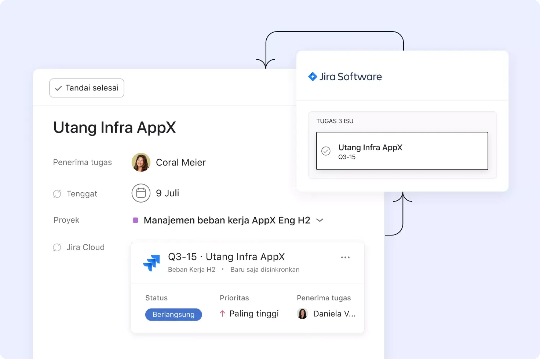Open the Penerima tugas field menu
Viewport: 540px width, 359px height.
(x=83, y=162)
